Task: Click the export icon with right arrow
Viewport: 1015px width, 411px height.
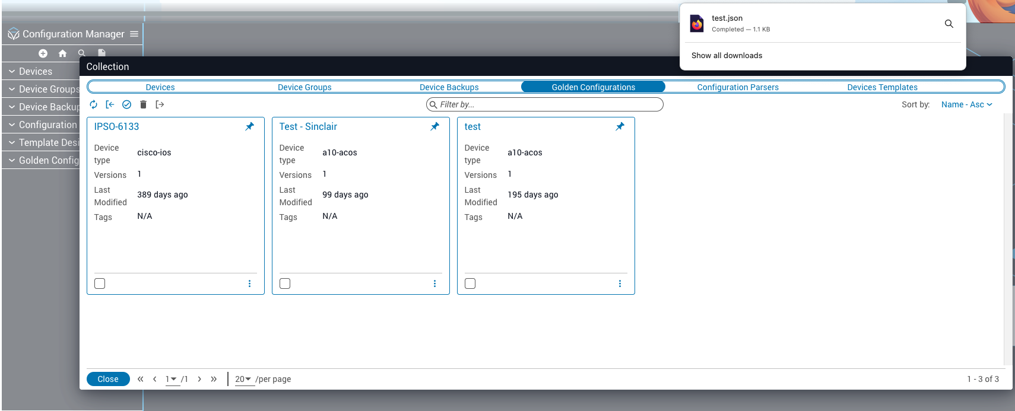Action: point(160,104)
